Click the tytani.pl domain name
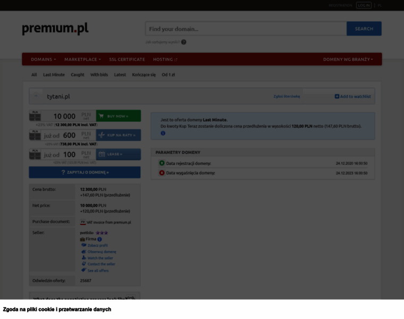Image resolution: width=404 pixels, height=319 pixels. coord(58,96)
